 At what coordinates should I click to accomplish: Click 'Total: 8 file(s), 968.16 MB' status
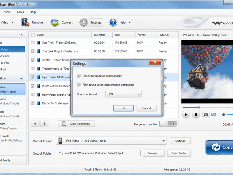tap(100, 169)
